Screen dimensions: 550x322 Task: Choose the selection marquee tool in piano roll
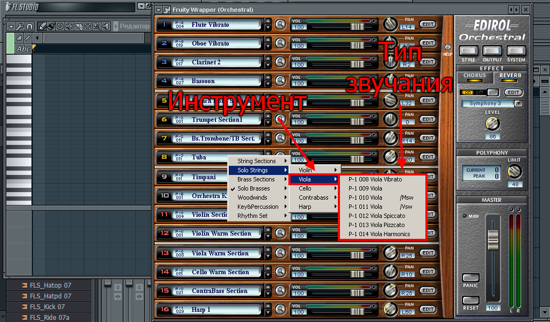(x=88, y=26)
